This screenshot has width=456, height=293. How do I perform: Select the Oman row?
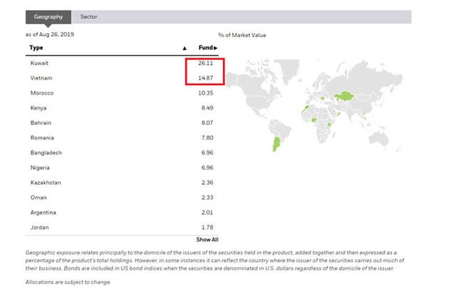pyautogui.click(x=38, y=197)
